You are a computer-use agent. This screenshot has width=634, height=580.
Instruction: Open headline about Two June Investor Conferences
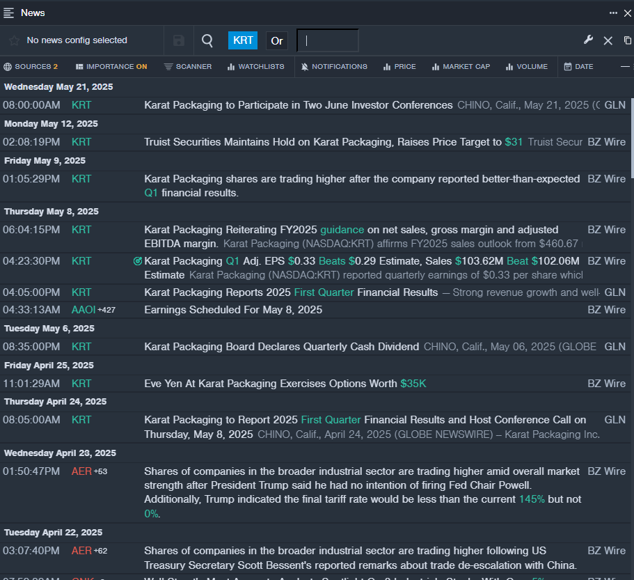coord(299,105)
